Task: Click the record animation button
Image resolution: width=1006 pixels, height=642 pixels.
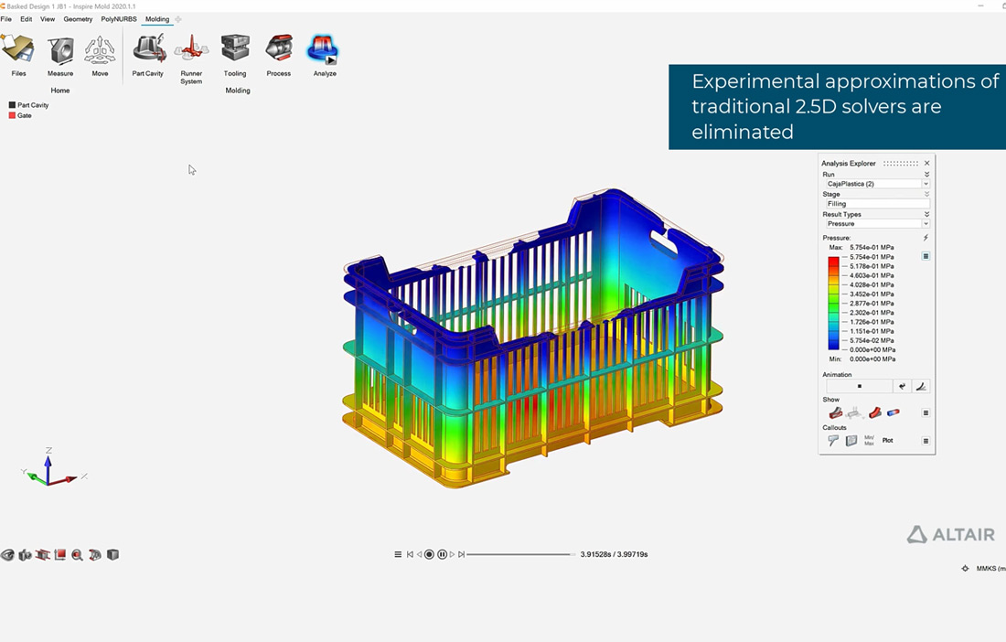Action: click(430, 554)
